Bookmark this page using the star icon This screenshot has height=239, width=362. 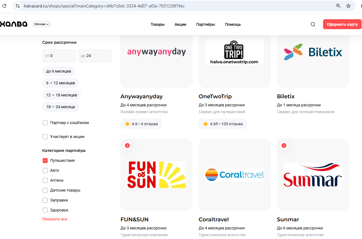(x=348, y=6)
